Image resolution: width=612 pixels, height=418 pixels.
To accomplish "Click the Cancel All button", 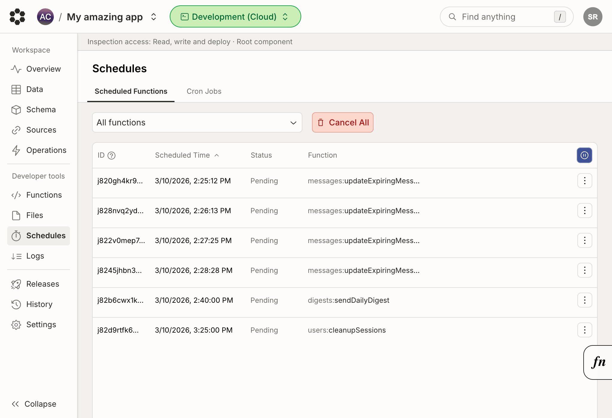I will [342, 122].
